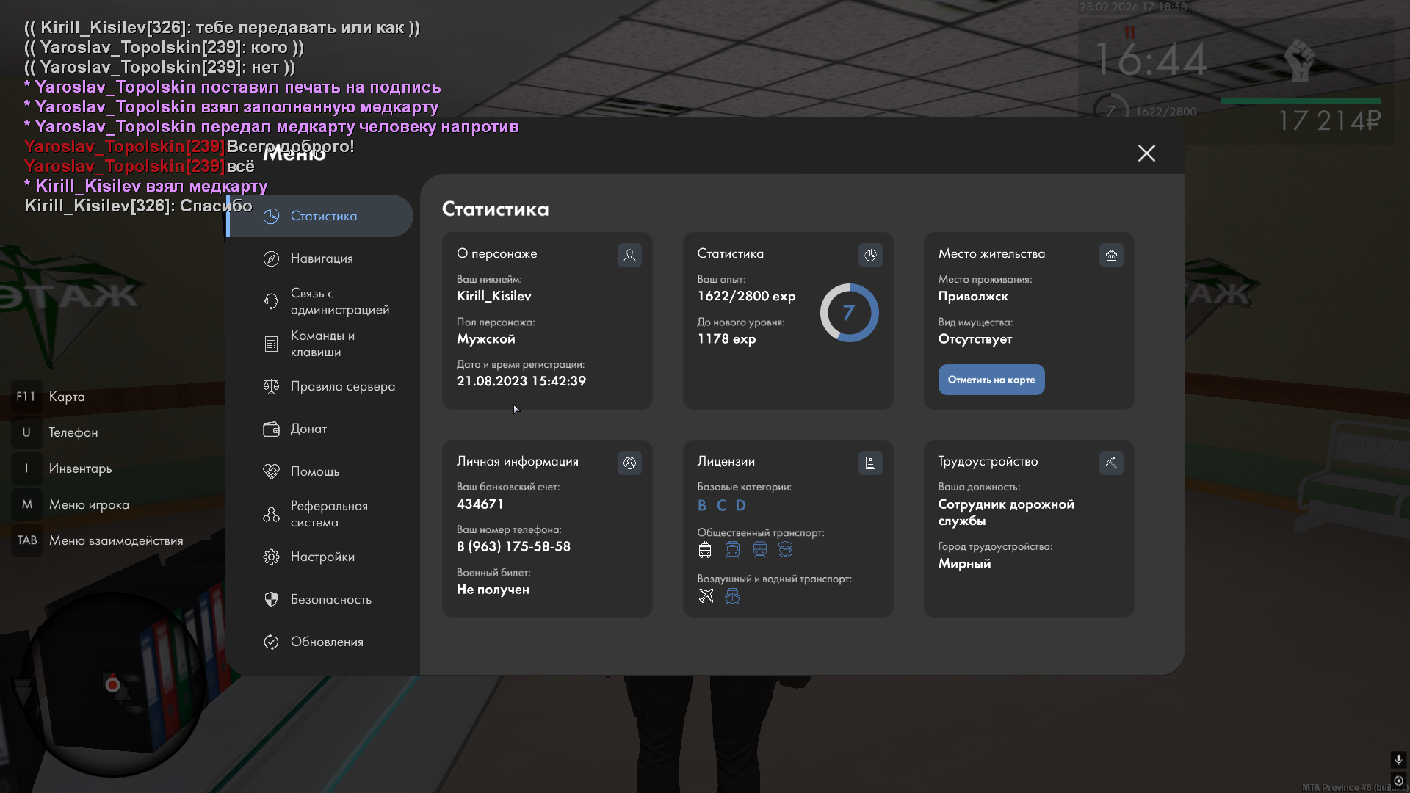
Task: Close the Меню window with X
Action: click(1146, 153)
